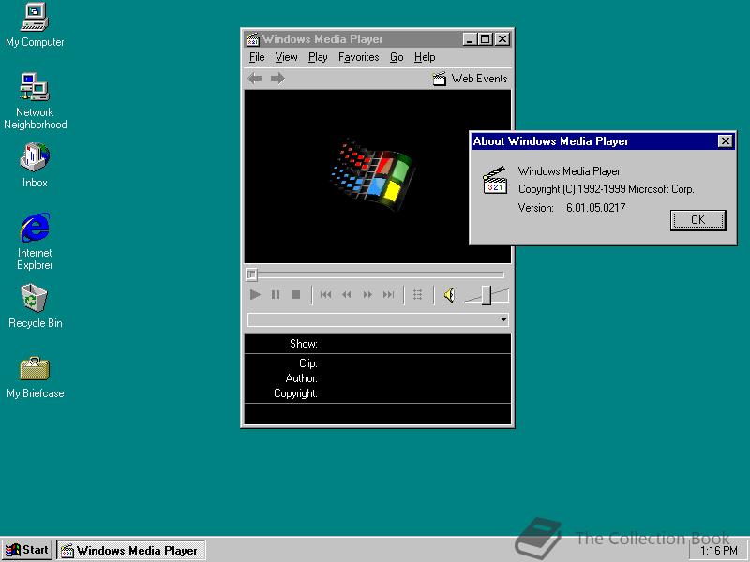Open the File menu

pos(257,57)
